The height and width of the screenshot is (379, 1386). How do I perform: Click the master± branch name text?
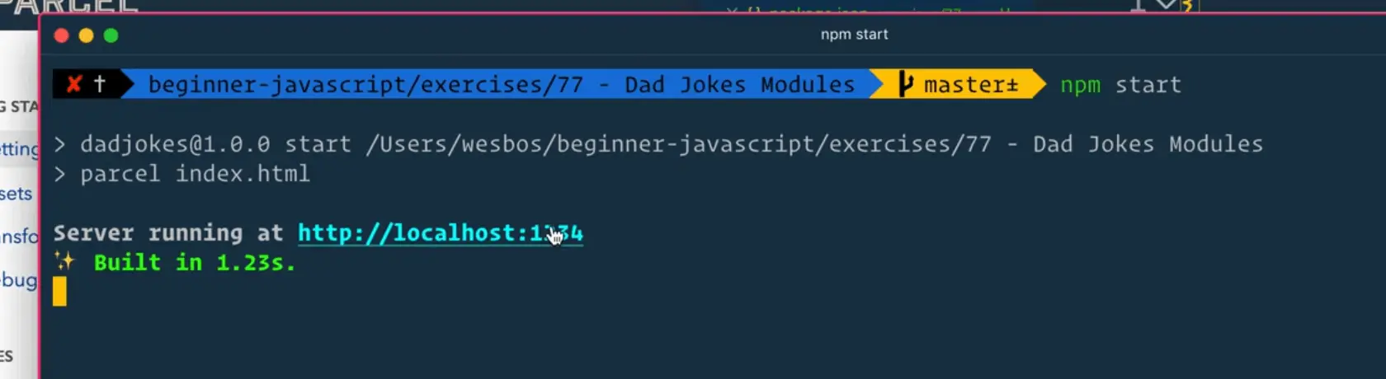971,84
